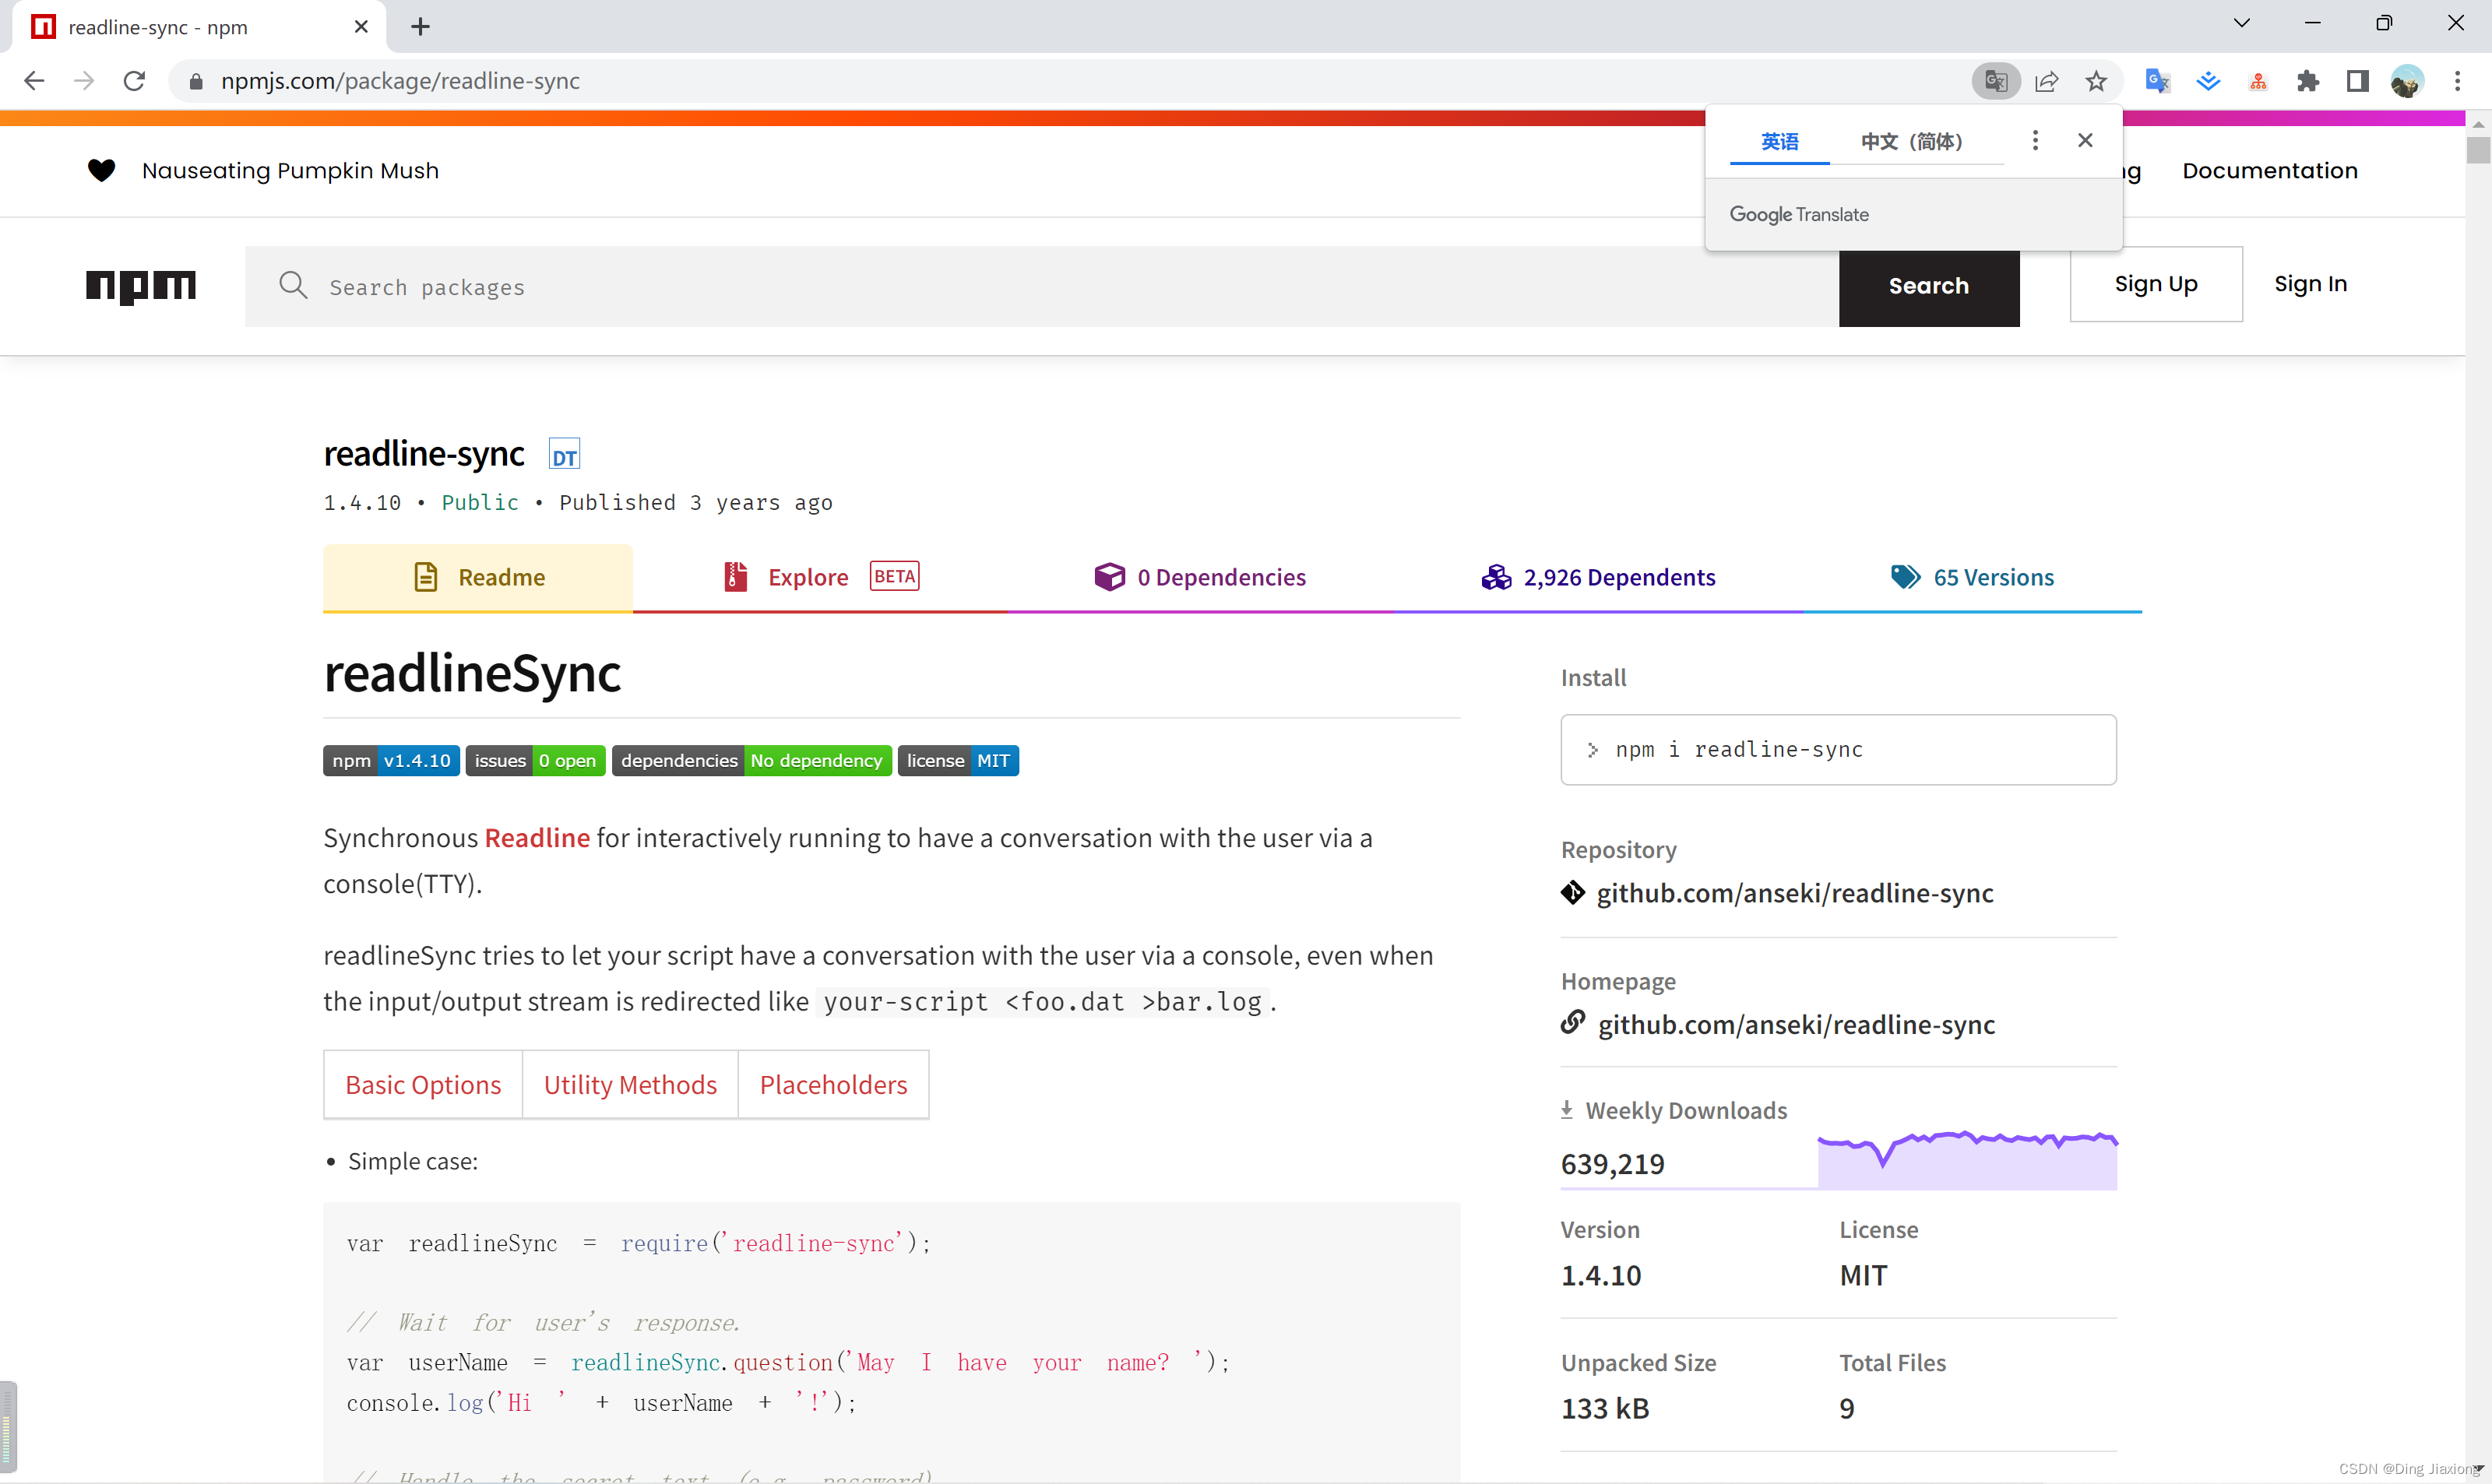Click the license MIT badge

tap(958, 761)
